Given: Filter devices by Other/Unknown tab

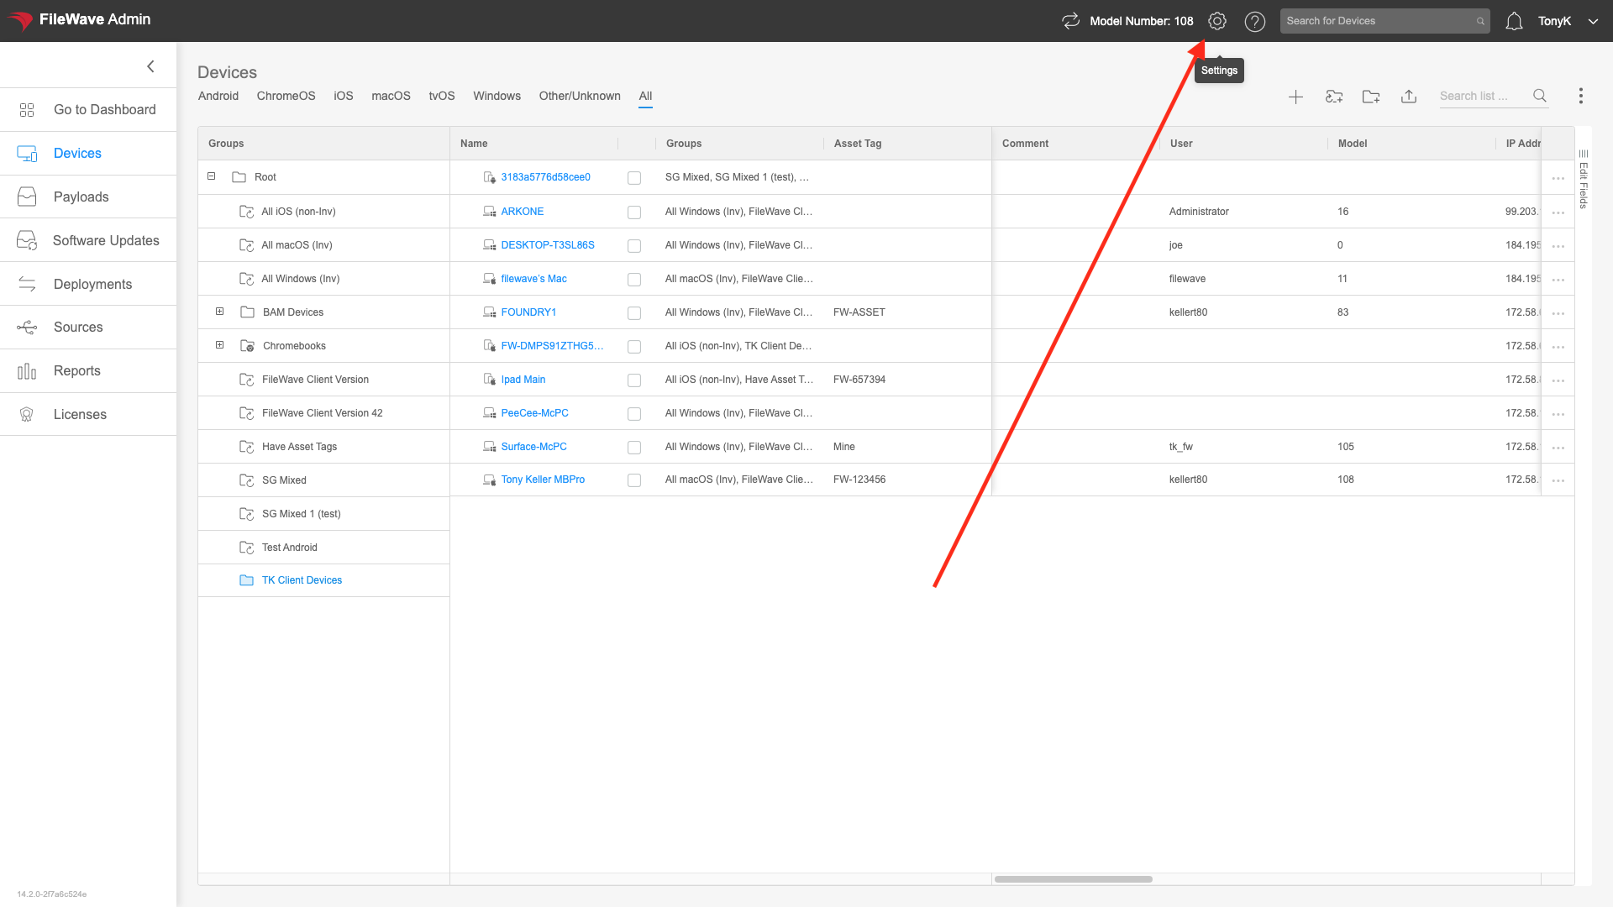Looking at the screenshot, I should 580,96.
